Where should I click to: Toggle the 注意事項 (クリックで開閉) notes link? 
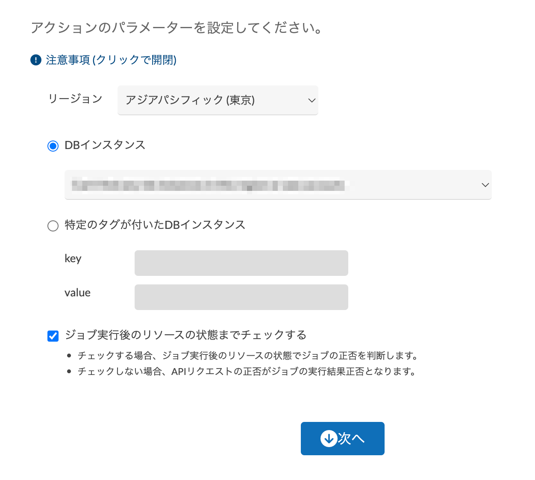pos(111,60)
